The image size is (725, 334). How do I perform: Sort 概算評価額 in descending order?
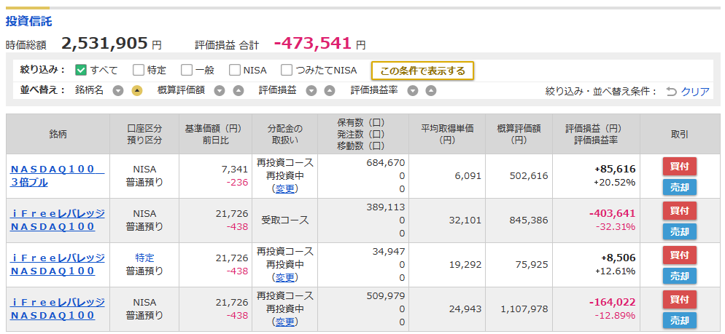tap(220, 91)
